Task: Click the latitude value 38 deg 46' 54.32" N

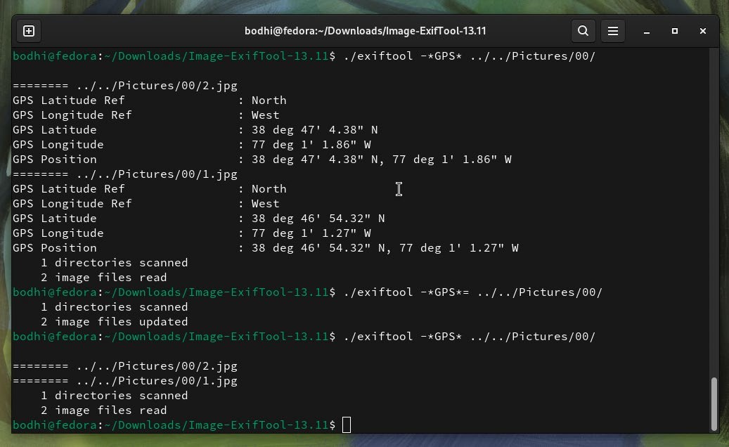Action: tap(318, 219)
